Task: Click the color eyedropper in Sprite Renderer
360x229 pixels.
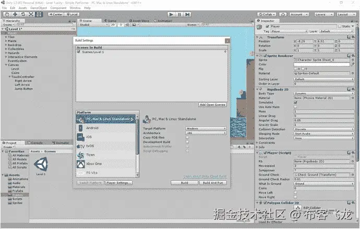Action: coord(353,65)
